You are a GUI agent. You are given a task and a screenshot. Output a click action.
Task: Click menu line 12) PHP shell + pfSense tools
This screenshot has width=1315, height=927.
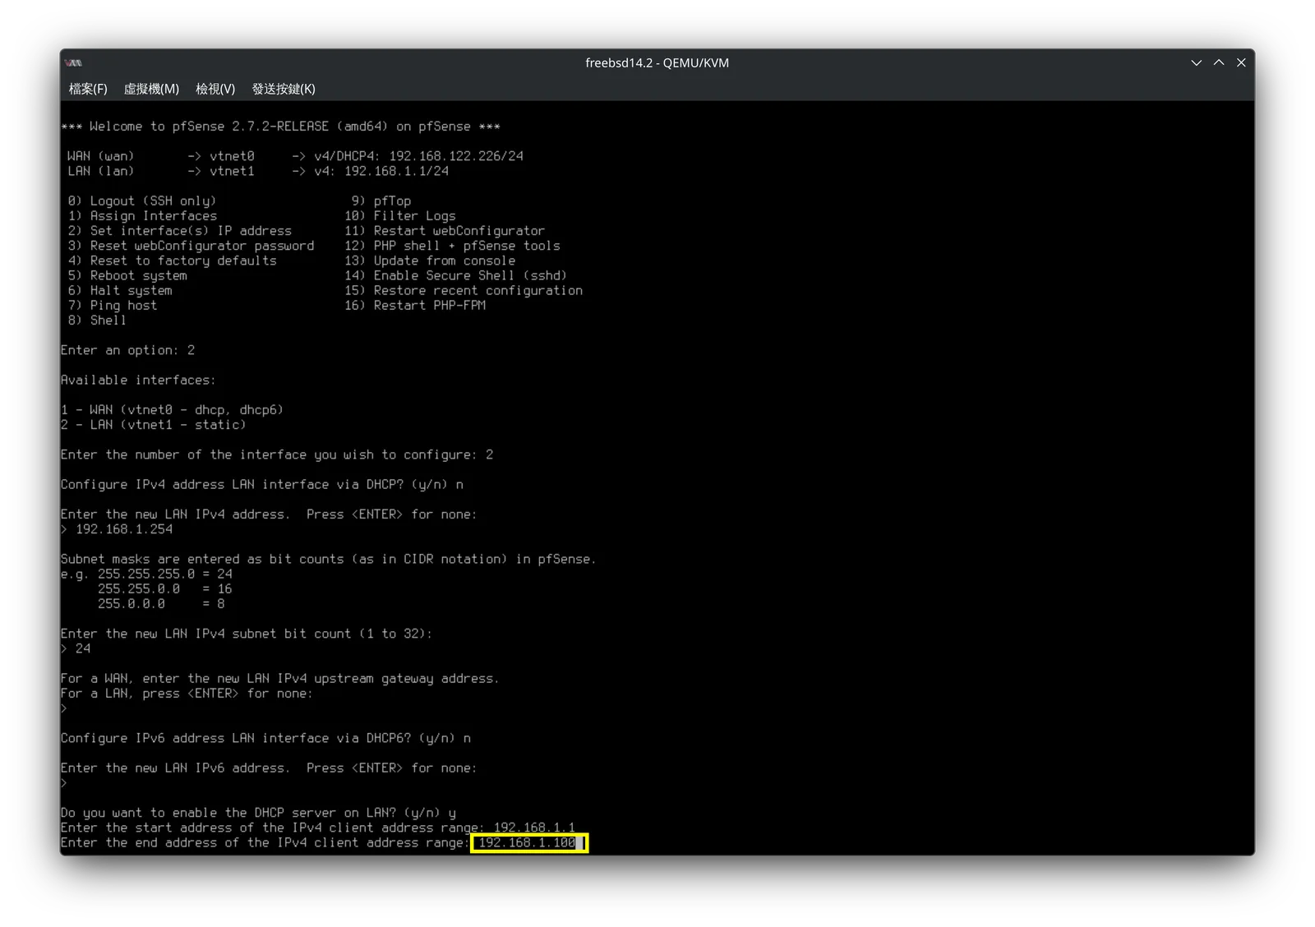coord(452,246)
